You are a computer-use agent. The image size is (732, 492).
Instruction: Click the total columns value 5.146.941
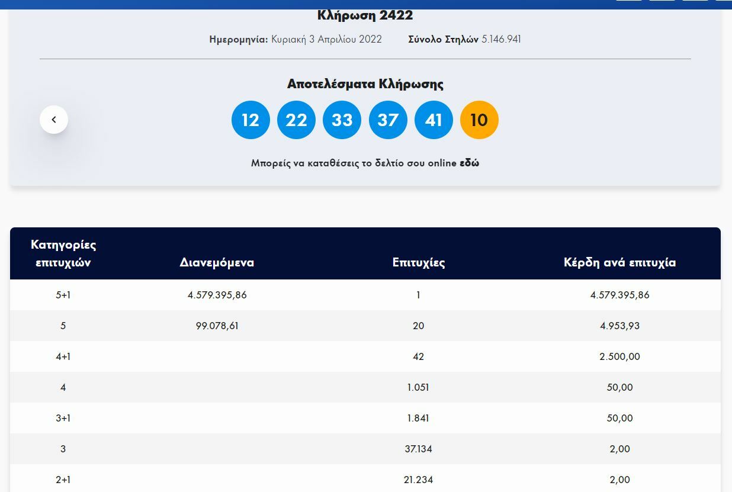point(501,39)
